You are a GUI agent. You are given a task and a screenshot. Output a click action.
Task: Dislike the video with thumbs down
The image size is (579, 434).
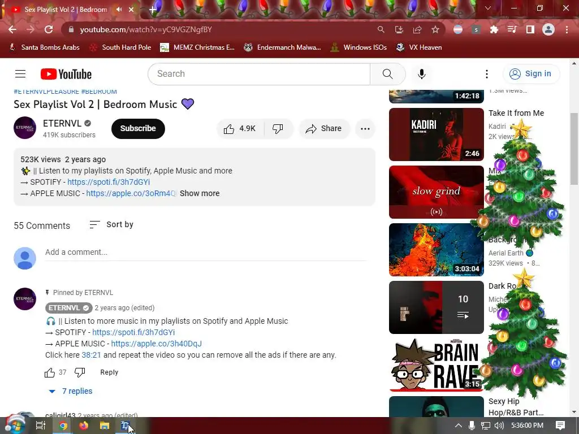(278, 128)
